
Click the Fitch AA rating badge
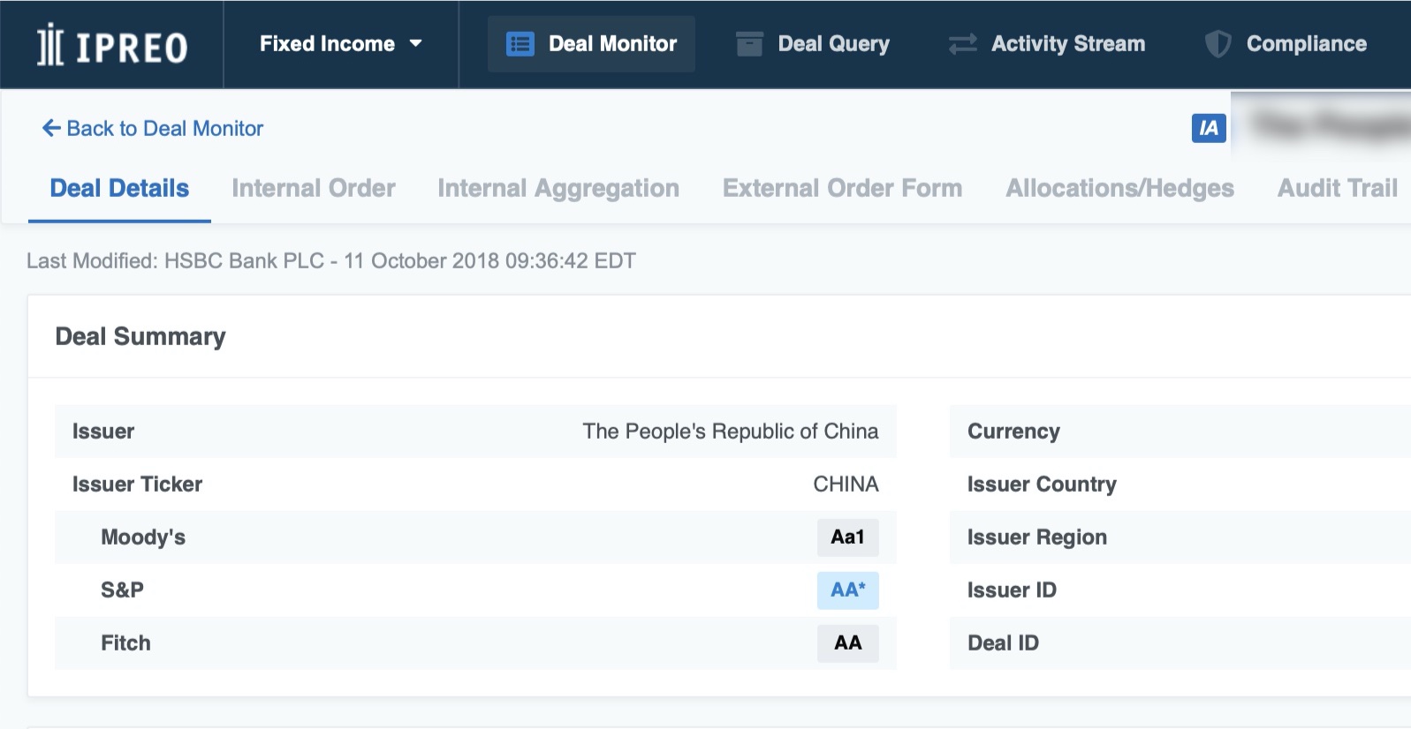[847, 643]
